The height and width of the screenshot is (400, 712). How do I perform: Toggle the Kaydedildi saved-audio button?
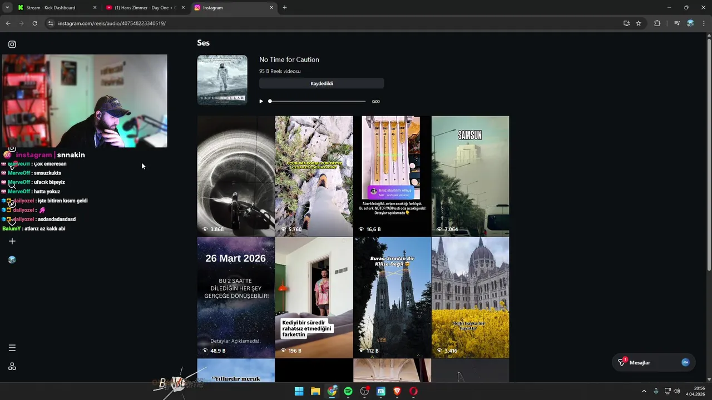coord(322,83)
